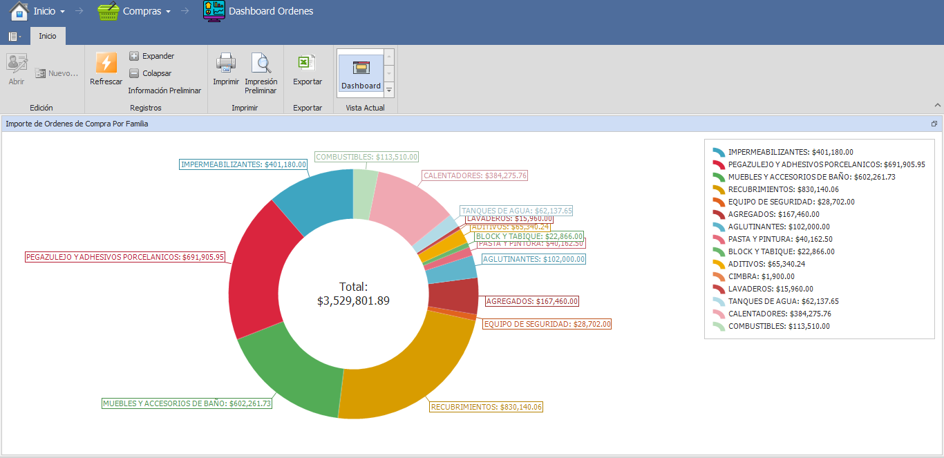The height and width of the screenshot is (458, 944).
Task: Click legend entry TANQUES DE AGUA: $62,137.65
Action: pyautogui.click(x=783, y=301)
